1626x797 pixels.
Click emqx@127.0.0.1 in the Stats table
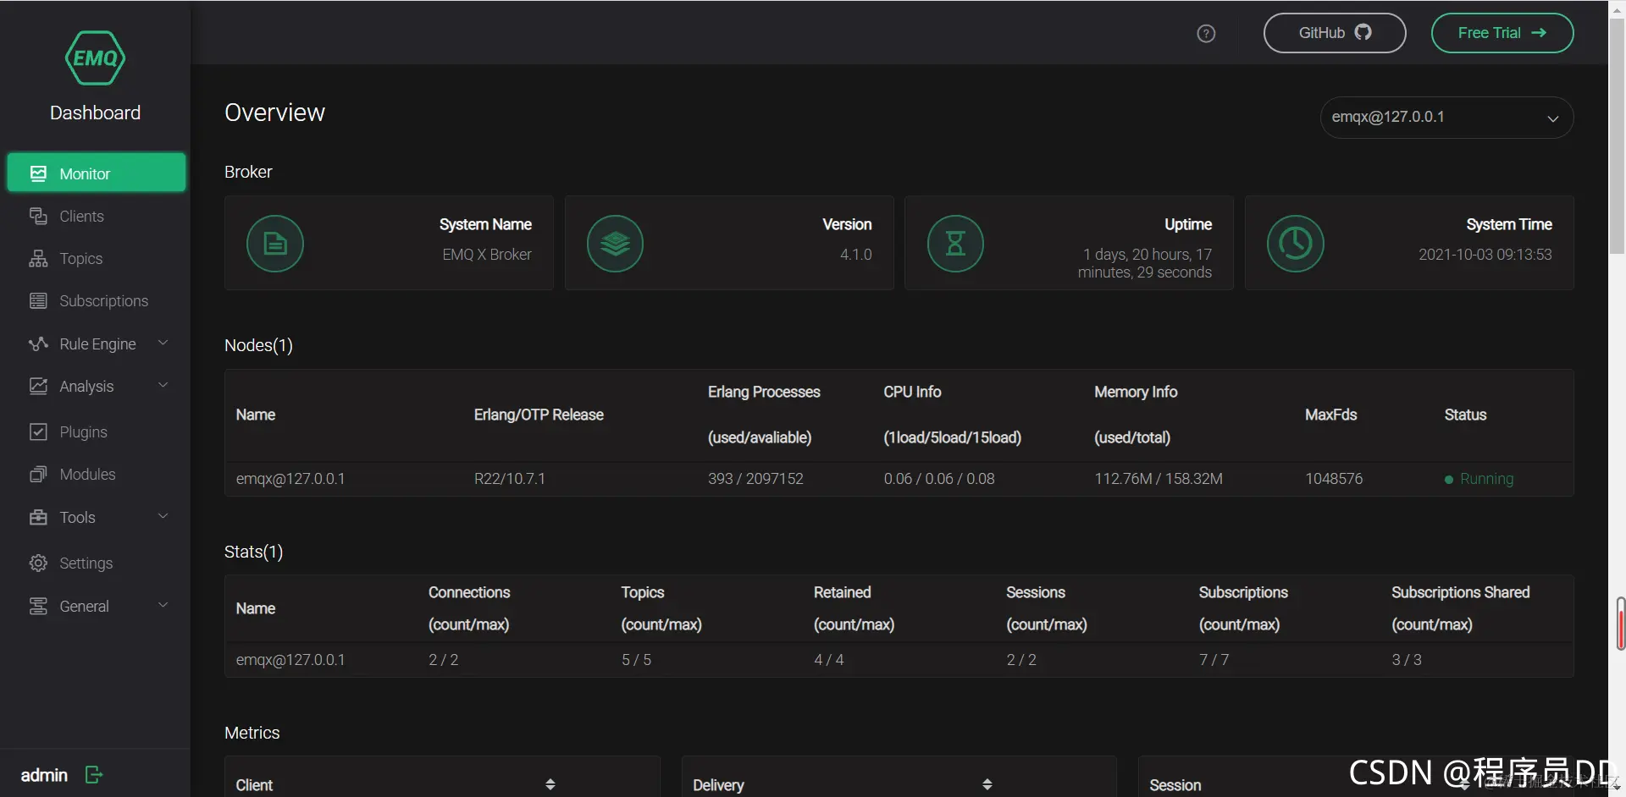click(290, 660)
